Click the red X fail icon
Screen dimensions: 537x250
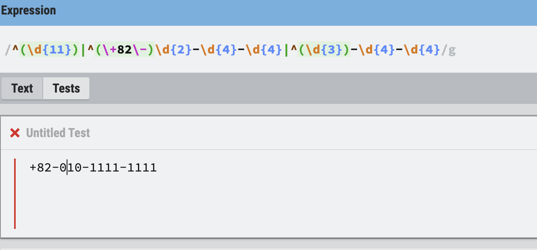(15, 133)
